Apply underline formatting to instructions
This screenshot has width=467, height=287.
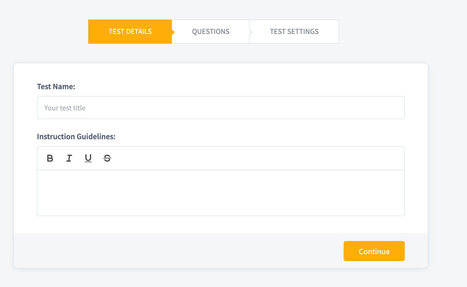(x=88, y=158)
